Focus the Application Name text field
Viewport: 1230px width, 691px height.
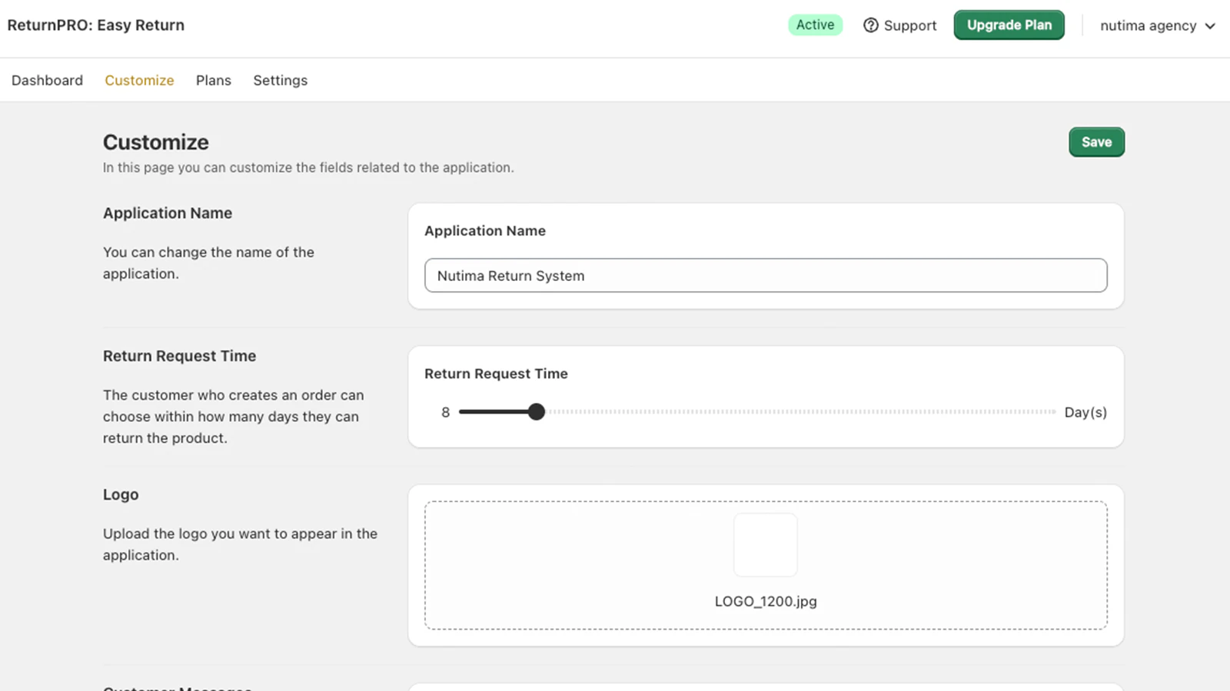coord(766,276)
